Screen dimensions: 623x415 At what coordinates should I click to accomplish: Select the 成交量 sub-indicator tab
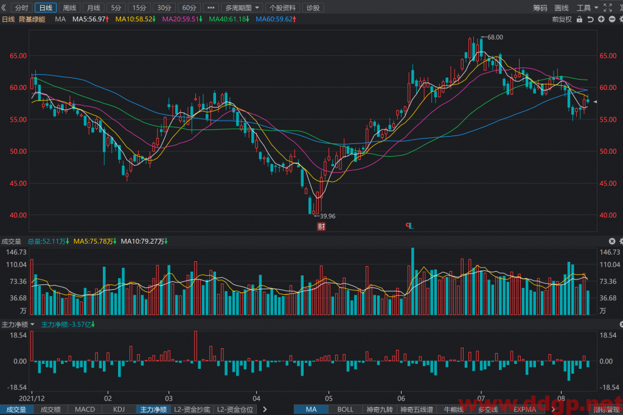[16, 409]
